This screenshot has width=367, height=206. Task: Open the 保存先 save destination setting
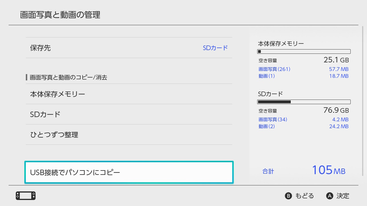tap(40, 48)
